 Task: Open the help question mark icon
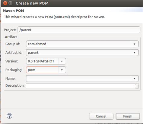[9, 116]
